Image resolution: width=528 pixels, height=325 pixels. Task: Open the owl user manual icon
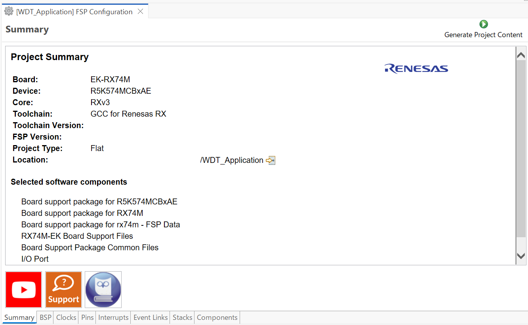103,289
